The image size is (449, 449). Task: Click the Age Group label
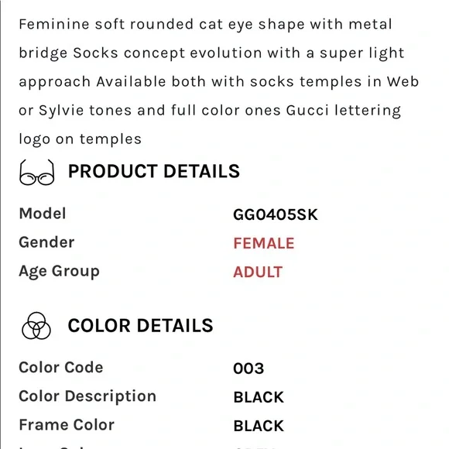(60, 272)
